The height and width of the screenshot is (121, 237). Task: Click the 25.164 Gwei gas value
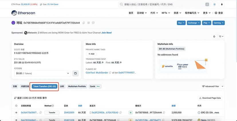[53, 4]
